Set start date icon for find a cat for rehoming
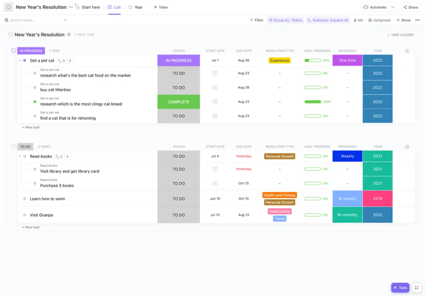Image resolution: width=425 pixels, height=296 pixels. tap(215, 116)
